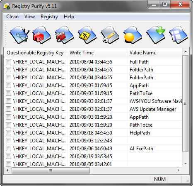Click write time 2010/08/18 04:54:50
This screenshot has width=193, height=186.
pos(91,133)
